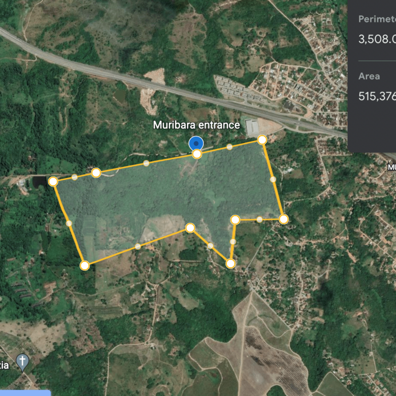The height and width of the screenshot is (396, 396).
Task: Click the midpoint handle on the western edge
Action: click(x=69, y=223)
